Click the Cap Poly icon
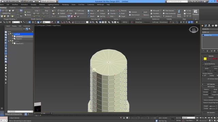Viewport: 218px width, 122px height. click(x=98, y=16)
